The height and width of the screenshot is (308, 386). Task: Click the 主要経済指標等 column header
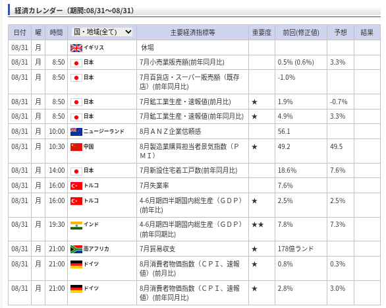tap(192, 32)
